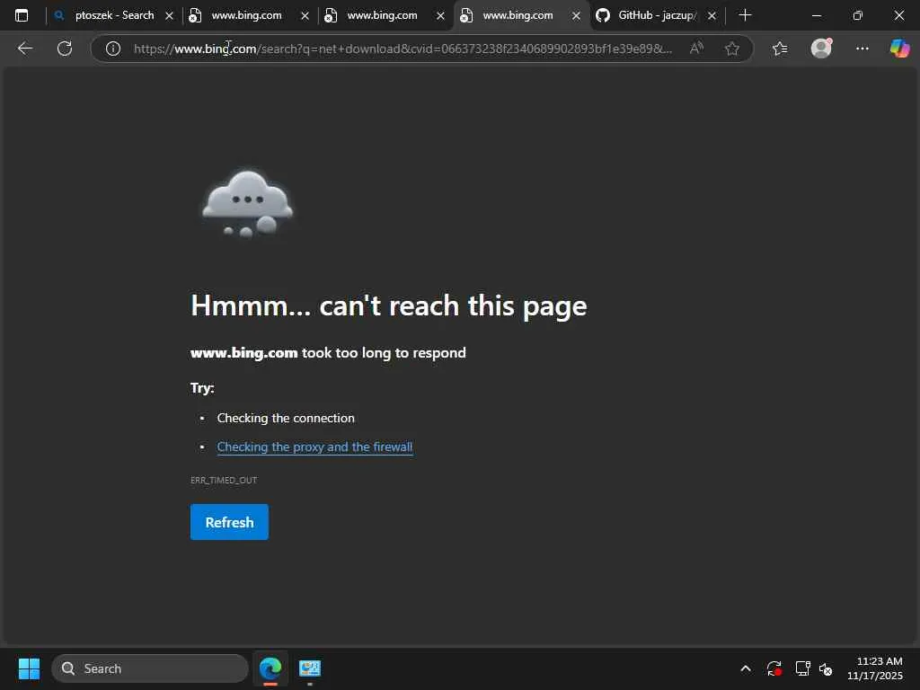Open the profile avatar menu
Screen dimensions: 920x690
pyautogui.click(x=821, y=49)
